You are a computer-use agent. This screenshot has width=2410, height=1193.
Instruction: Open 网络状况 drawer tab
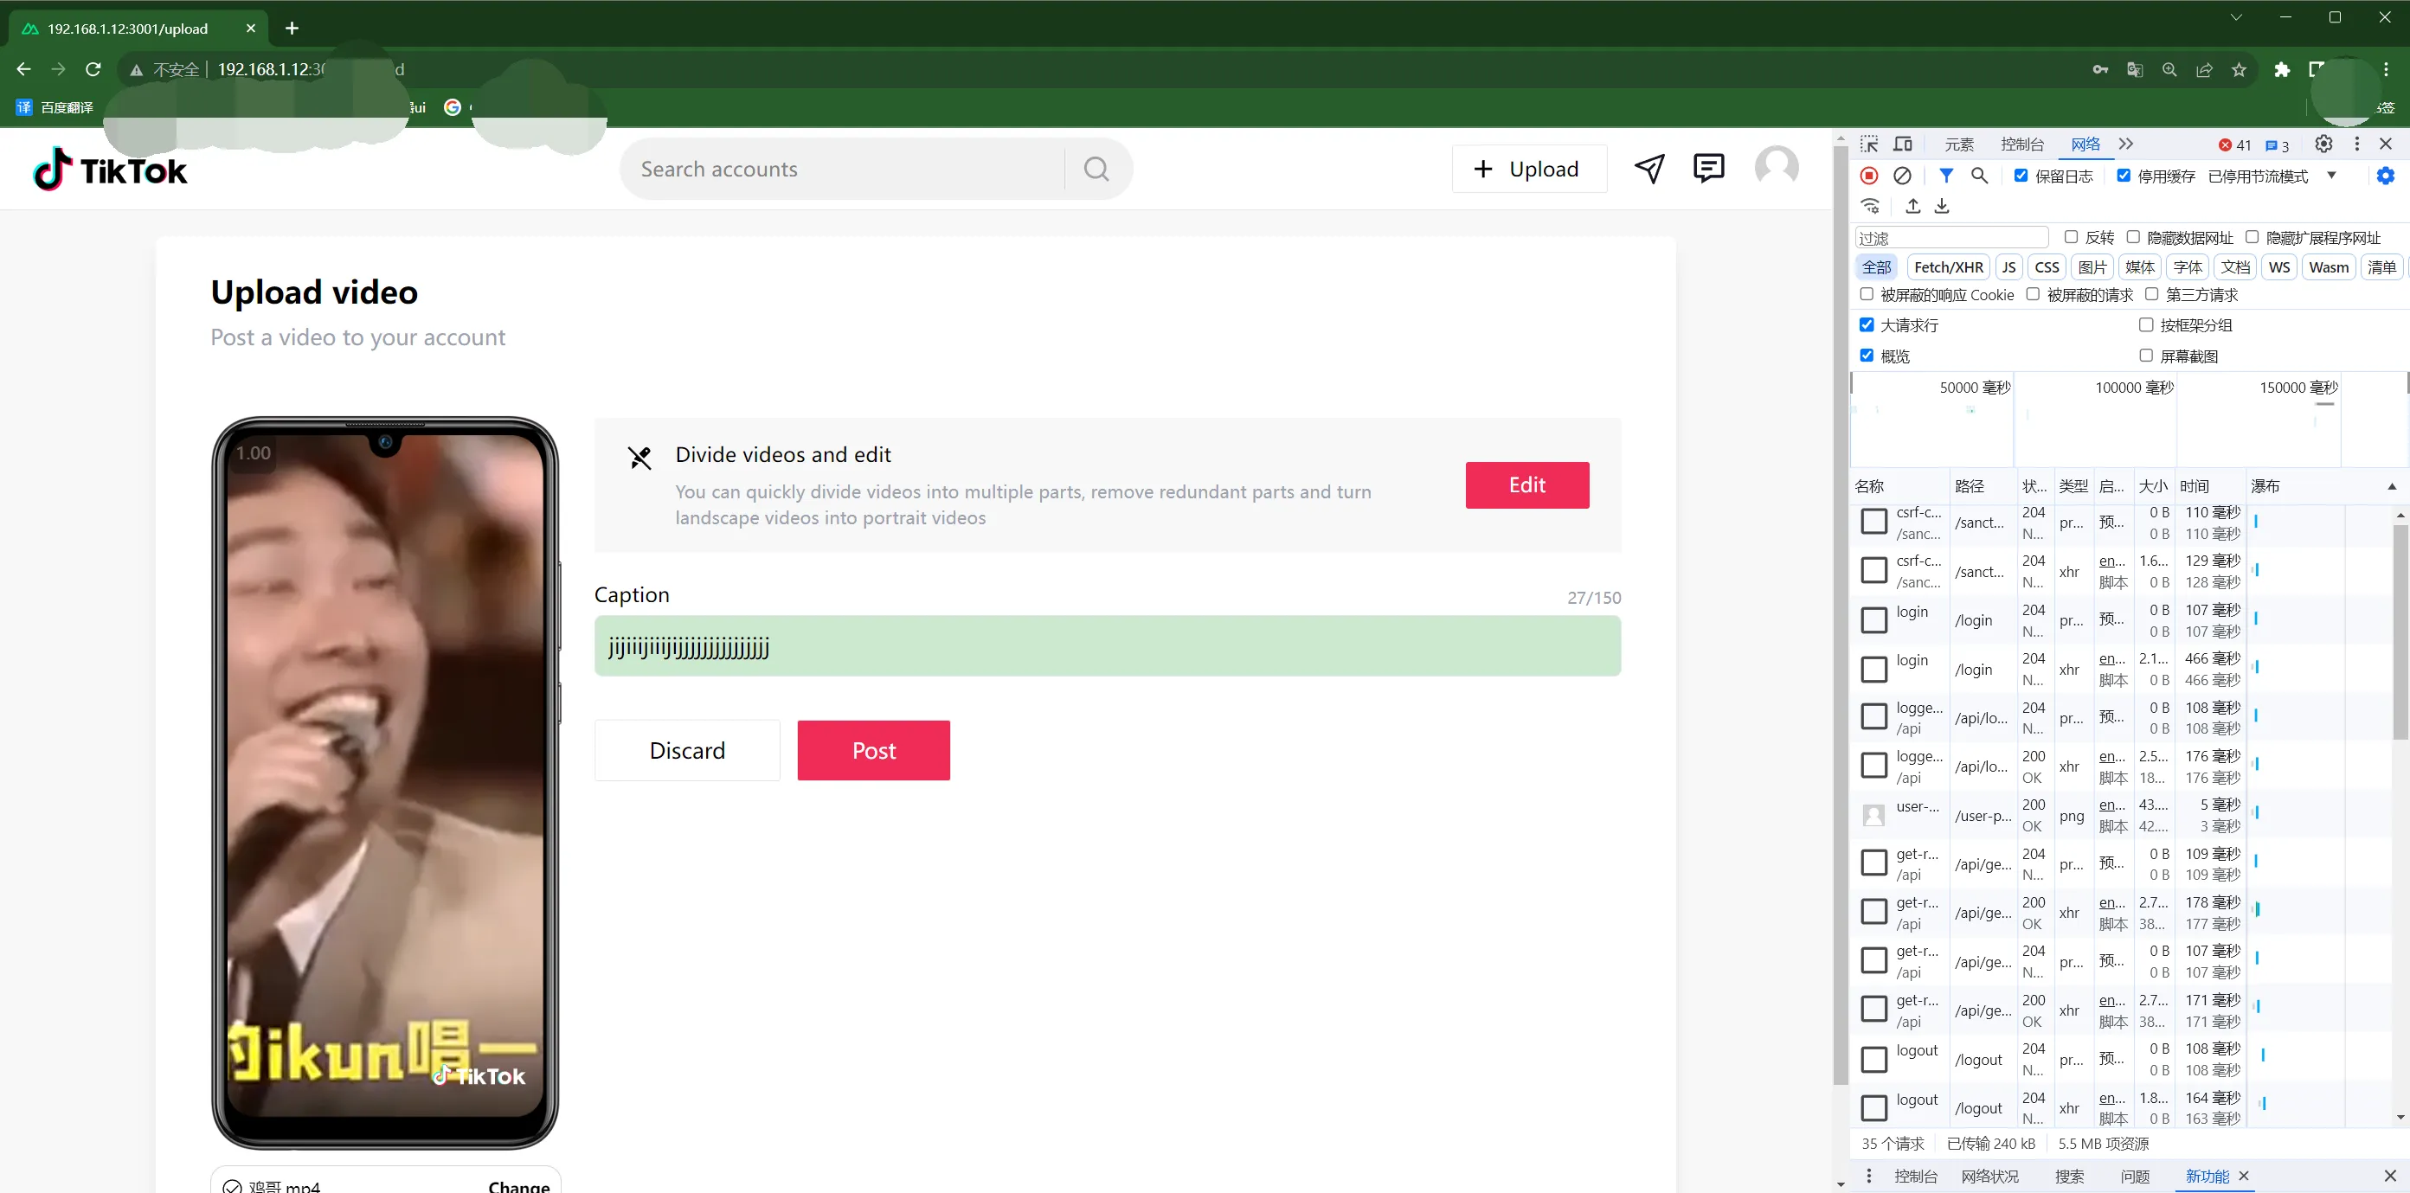[1990, 1177]
